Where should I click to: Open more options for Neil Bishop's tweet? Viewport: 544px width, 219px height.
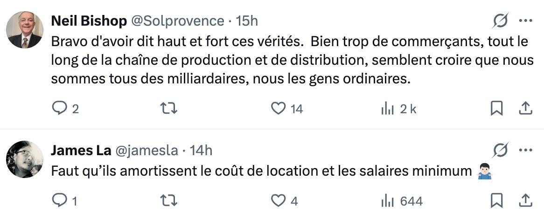525,21
